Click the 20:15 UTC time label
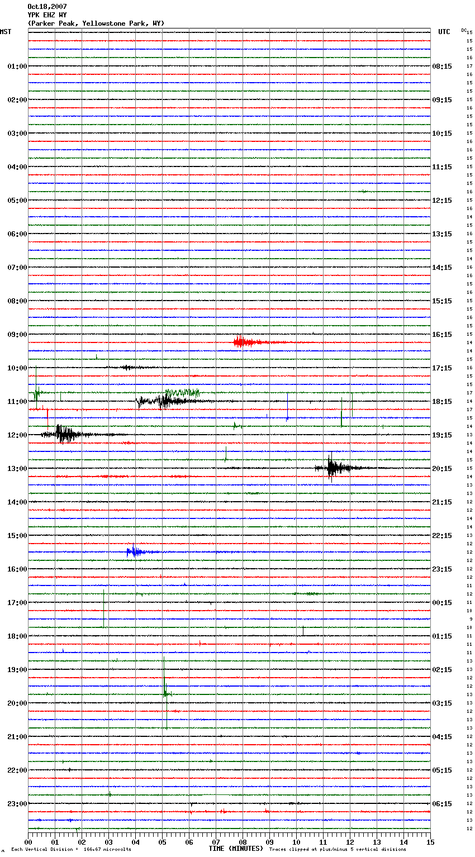 [442, 469]
